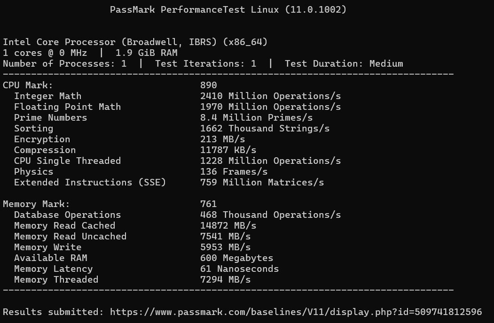
Task: Open the PassMark results submitted URL
Action: click(296, 312)
